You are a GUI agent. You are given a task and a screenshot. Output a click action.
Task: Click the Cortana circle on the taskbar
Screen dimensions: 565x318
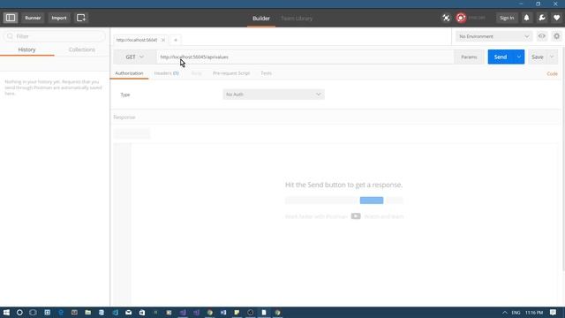coord(19,312)
